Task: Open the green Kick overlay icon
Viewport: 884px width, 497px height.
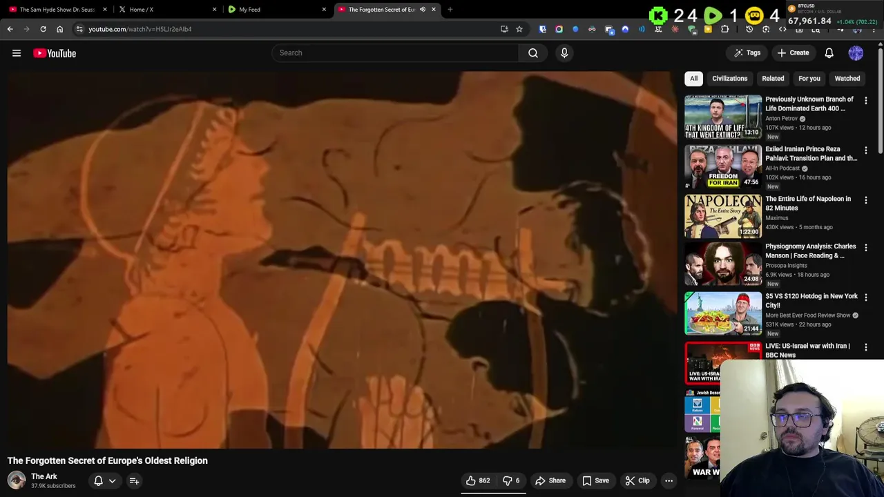Action: (658, 15)
